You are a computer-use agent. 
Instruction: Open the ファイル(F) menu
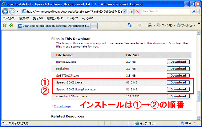click(x=9, y=18)
